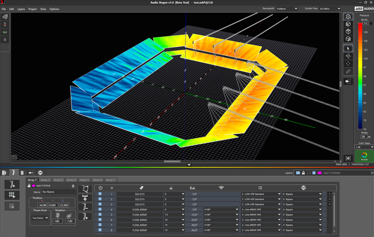Image resolution: width=374 pixels, height=237 pixels.
Task: Open the Options menu
Action: coord(54,9)
